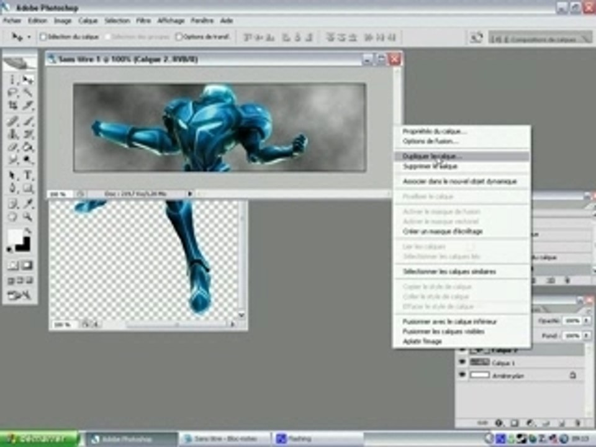This screenshot has width=596, height=447.
Task: Choose Créer un masque d'écrêtage
Action: (x=461, y=231)
